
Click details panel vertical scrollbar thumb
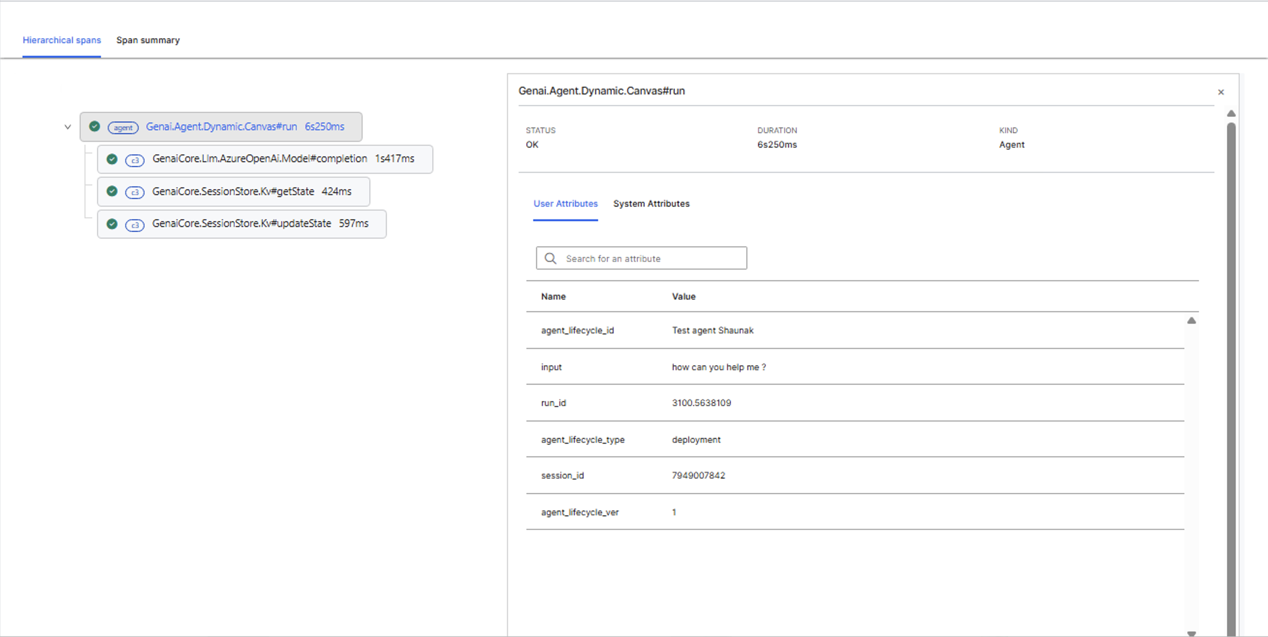point(1231,374)
